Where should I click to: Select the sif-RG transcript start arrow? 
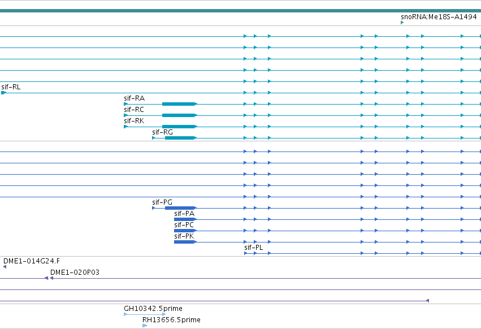pyautogui.click(x=154, y=138)
